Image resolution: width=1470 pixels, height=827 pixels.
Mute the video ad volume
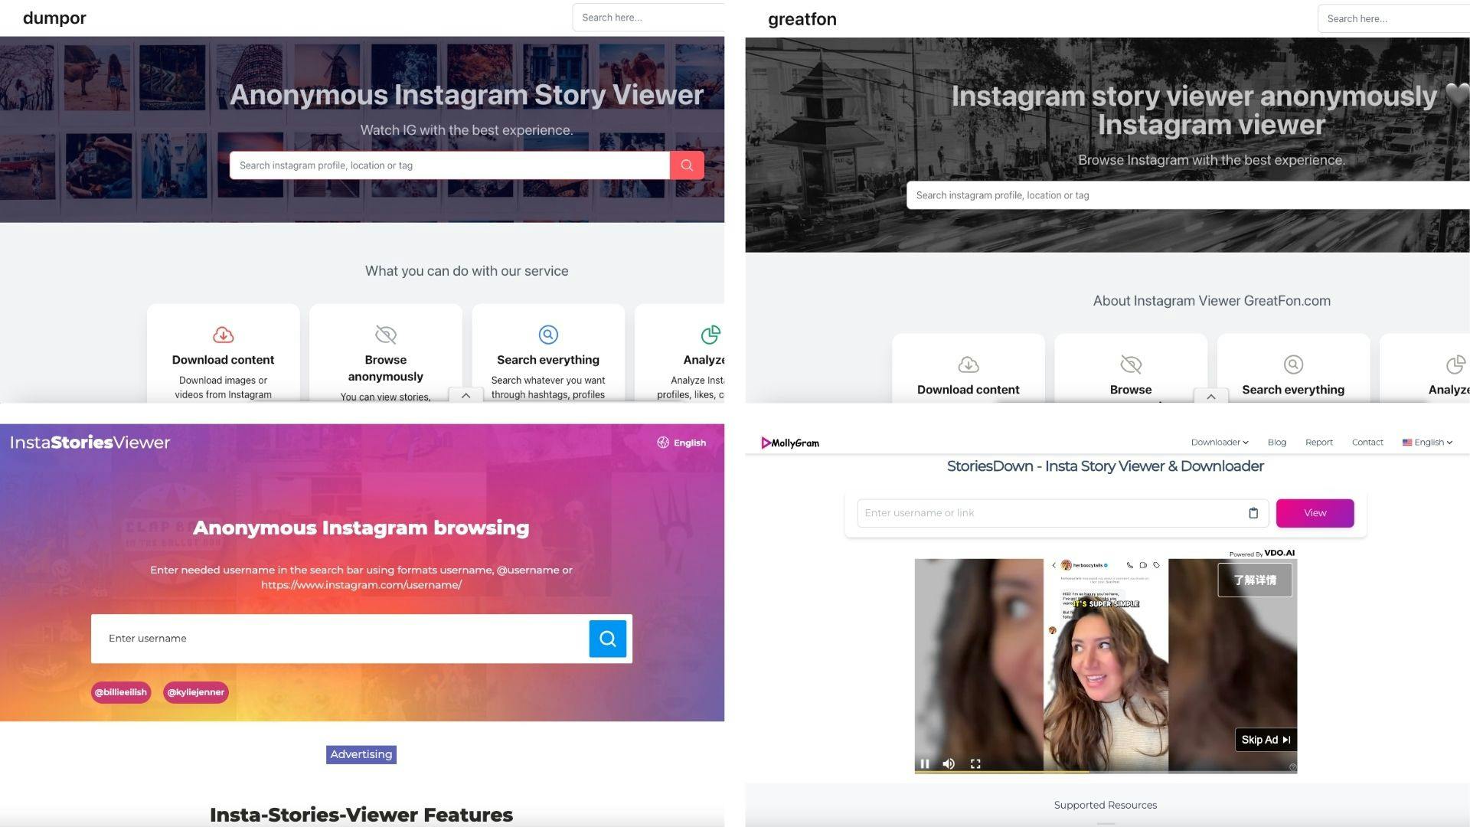949,763
